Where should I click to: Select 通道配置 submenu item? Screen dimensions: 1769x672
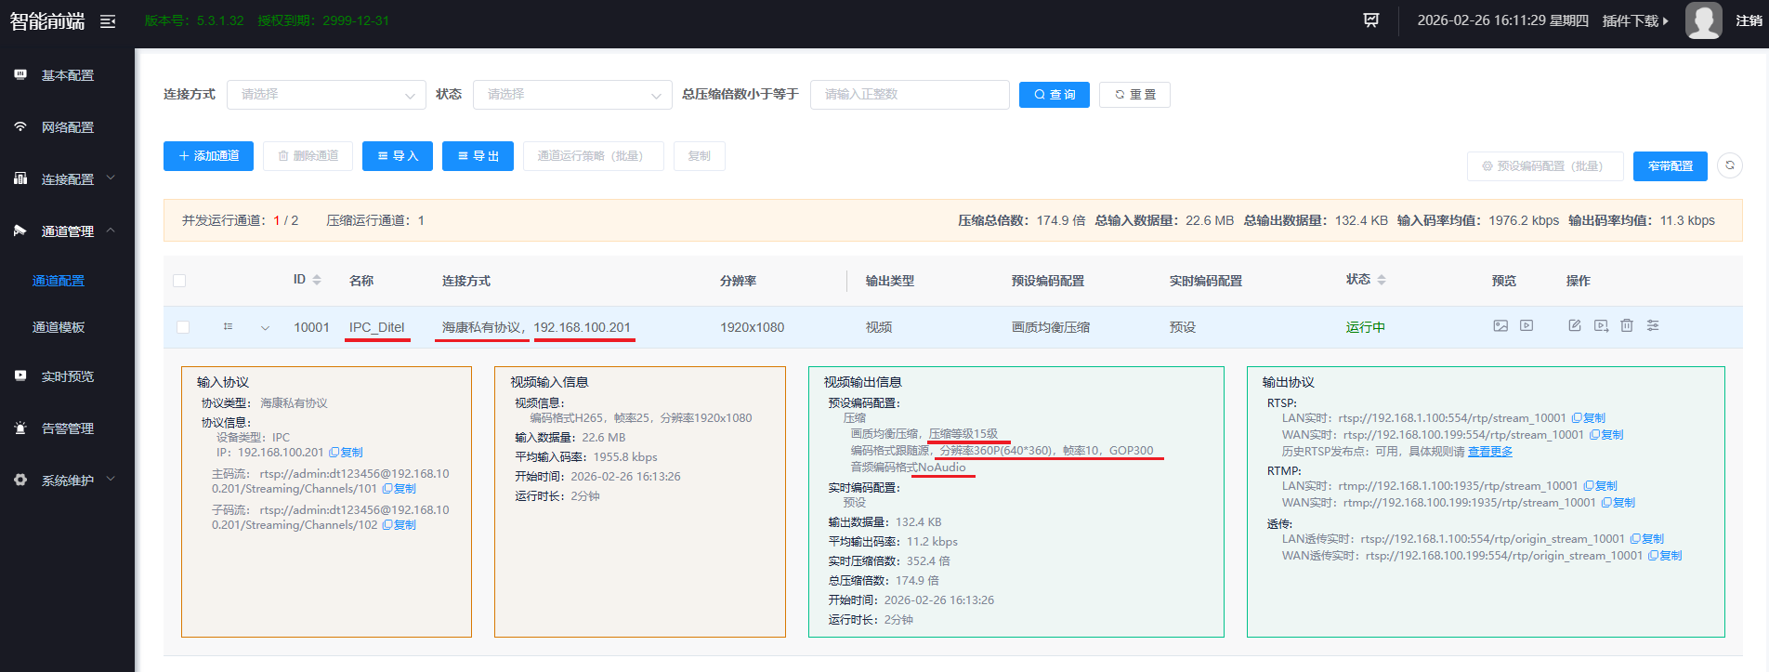coord(59,281)
